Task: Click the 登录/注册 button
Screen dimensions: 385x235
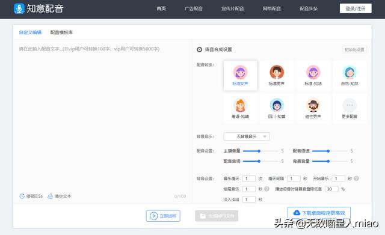Action: 356,8
